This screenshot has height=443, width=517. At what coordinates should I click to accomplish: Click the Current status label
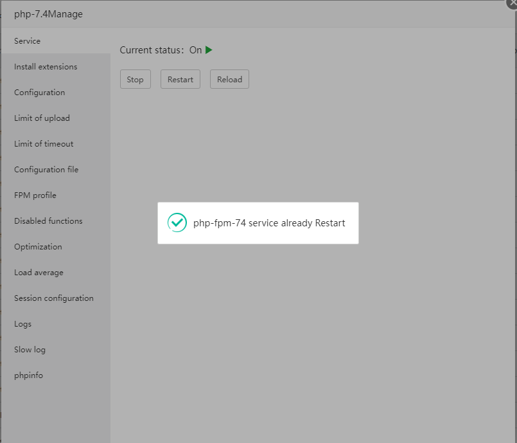[152, 50]
